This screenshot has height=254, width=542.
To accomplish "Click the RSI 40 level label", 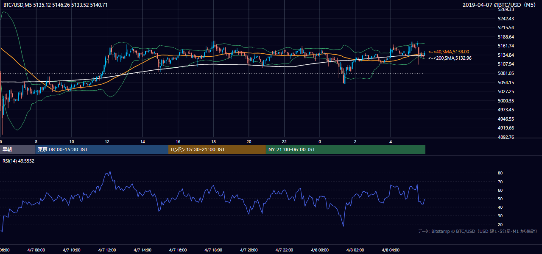I will coord(500,207).
